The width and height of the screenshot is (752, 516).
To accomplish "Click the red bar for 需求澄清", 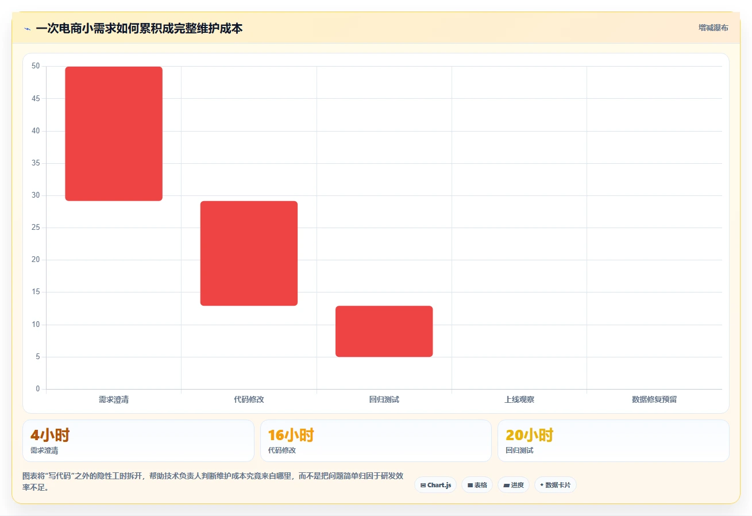I will (x=114, y=134).
